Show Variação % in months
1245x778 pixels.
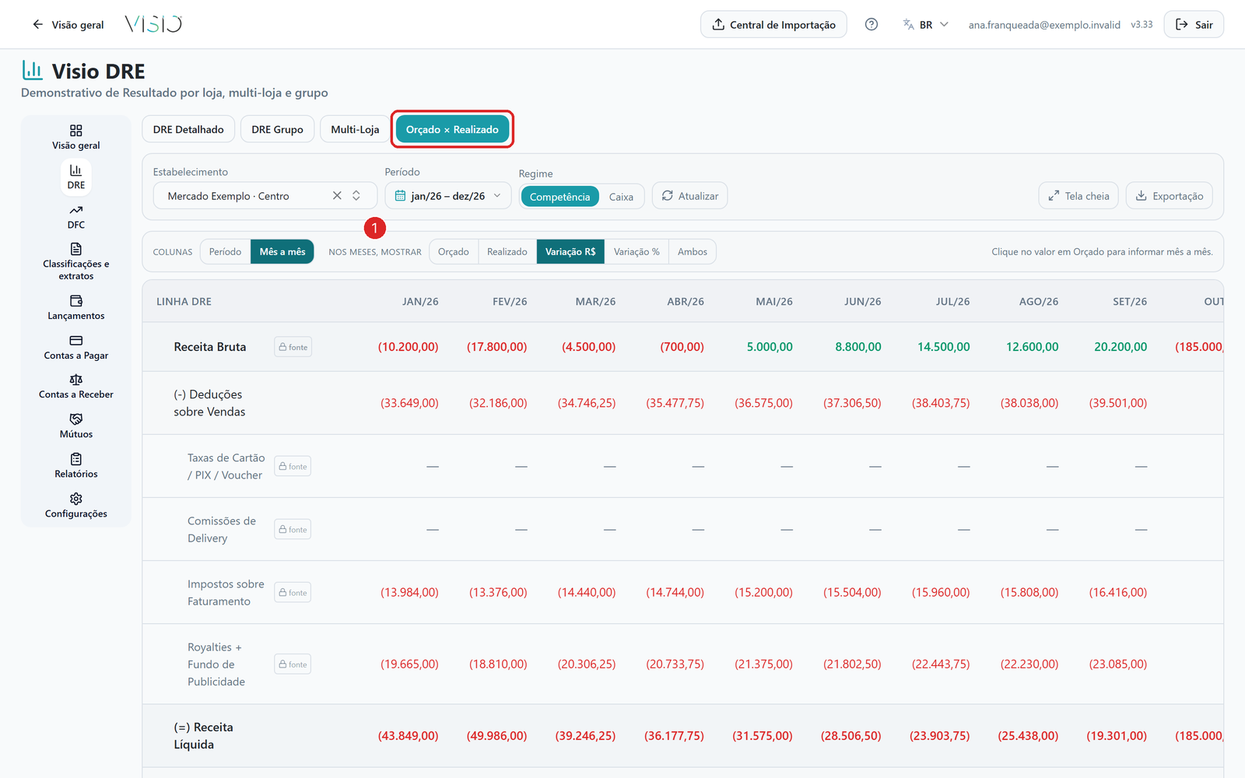(637, 251)
